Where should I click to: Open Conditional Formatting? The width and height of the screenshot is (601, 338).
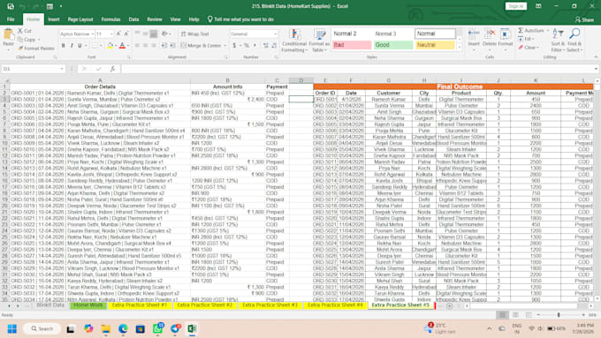294,41
